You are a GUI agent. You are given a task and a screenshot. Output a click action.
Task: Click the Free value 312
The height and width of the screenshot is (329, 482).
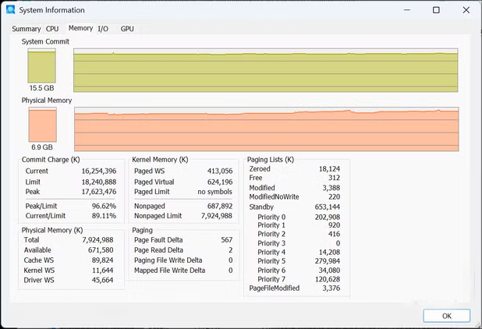334,178
